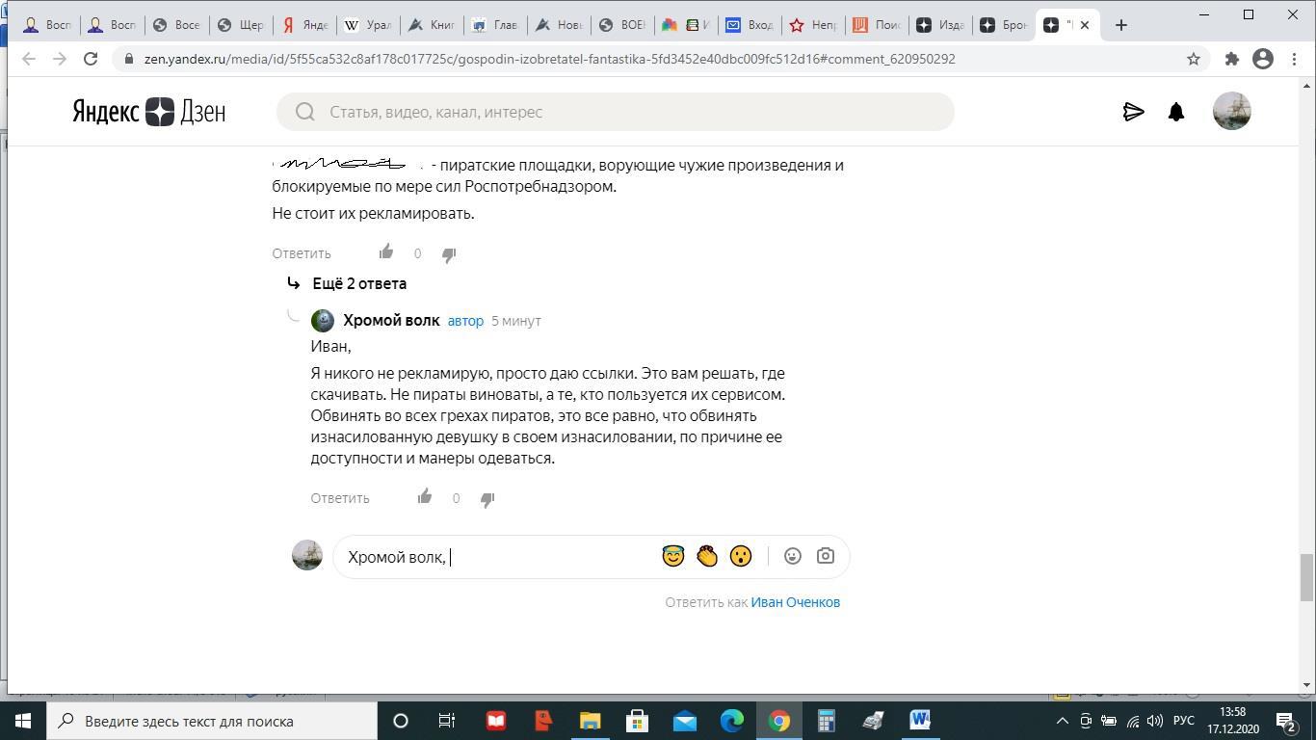Reply to Хромой волк via Ответить
The width and height of the screenshot is (1316, 740).
(x=340, y=498)
